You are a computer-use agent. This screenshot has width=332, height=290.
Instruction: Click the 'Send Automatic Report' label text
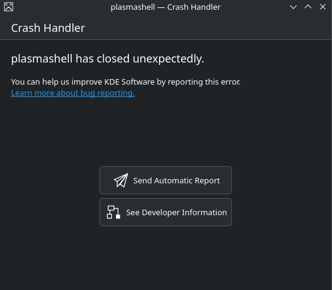176,181
